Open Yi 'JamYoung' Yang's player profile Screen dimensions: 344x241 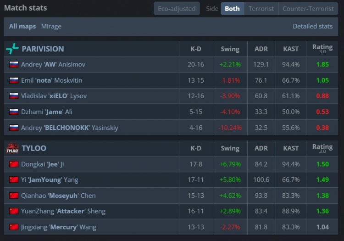[54, 180]
